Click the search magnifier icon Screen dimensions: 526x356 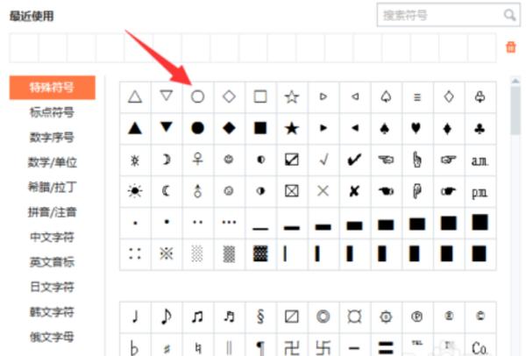509,15
